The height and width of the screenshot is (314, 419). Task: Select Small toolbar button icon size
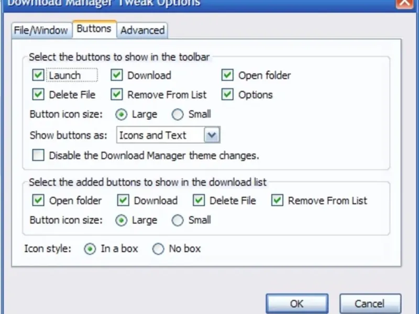(x=178, y=114)
